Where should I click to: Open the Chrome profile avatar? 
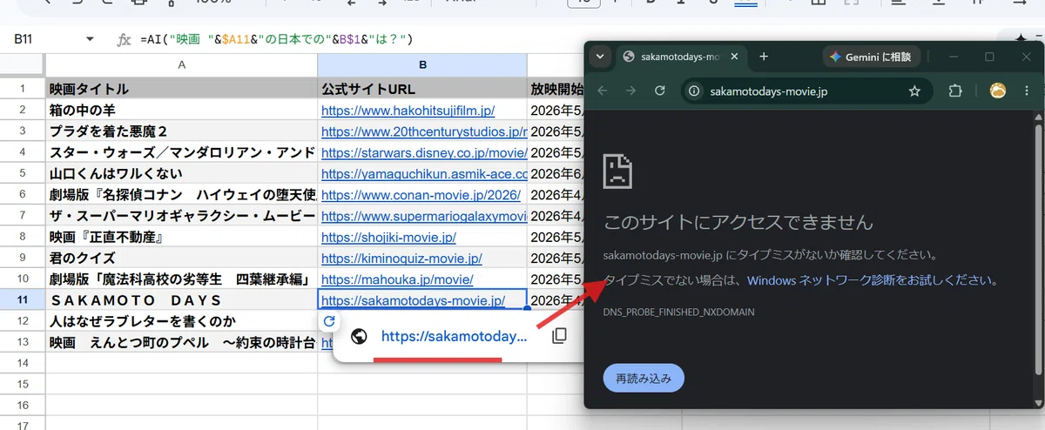998,91
